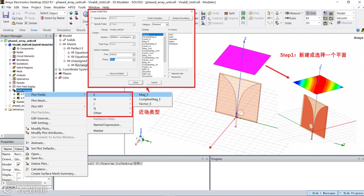Enable the Specify Name checkbox

pos(92,18)
